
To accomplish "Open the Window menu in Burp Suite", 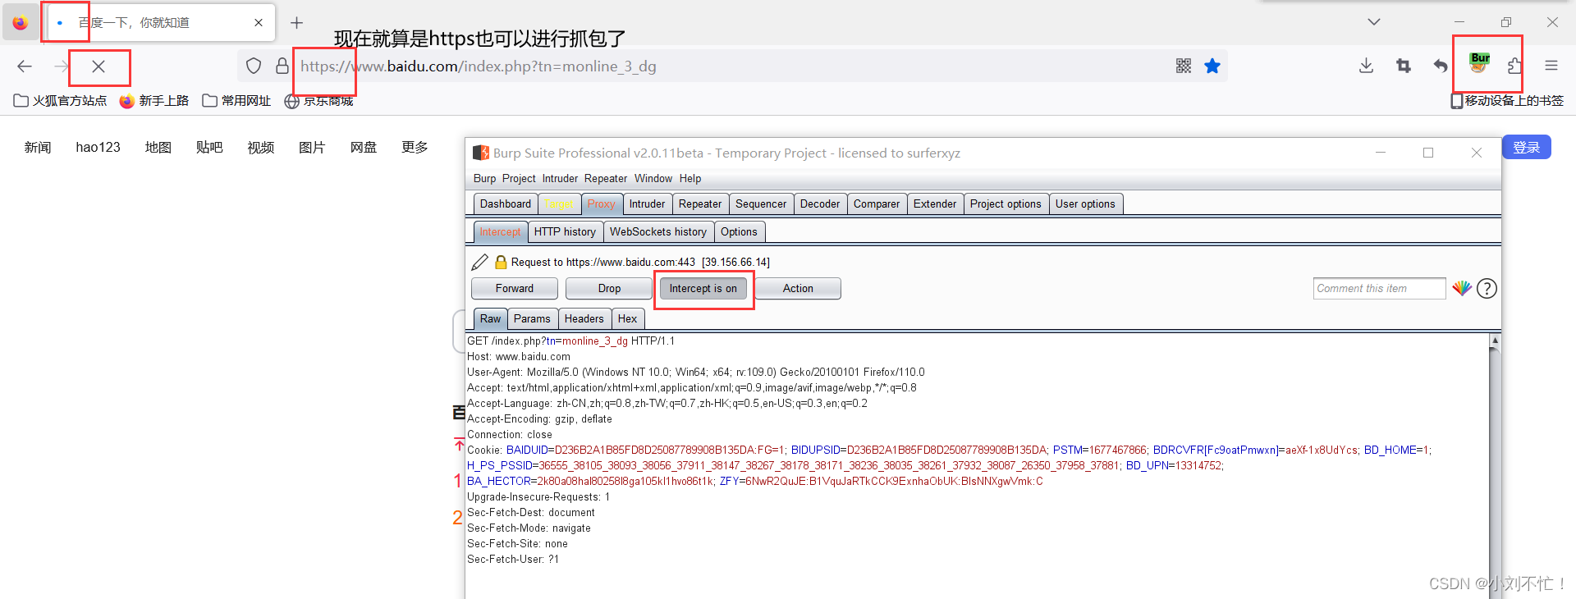I will click(x=653, y=178).
